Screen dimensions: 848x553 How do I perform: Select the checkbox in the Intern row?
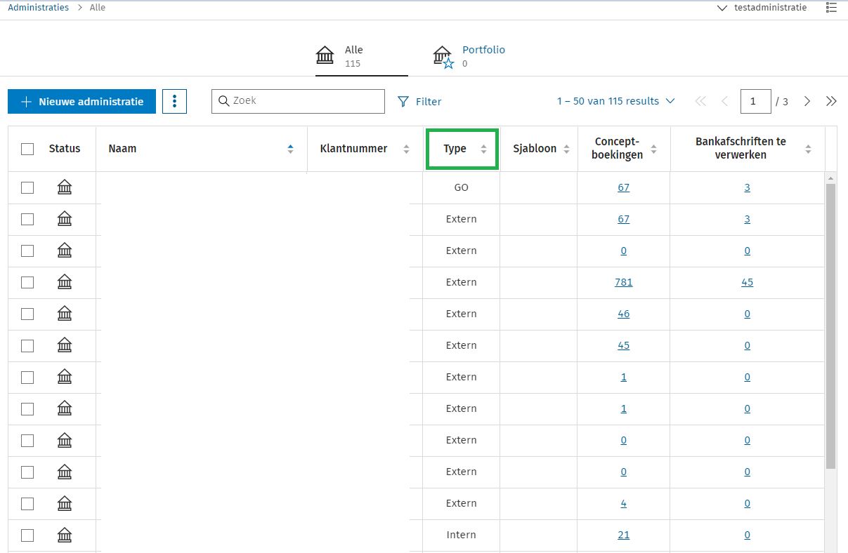(x=27, y=535)
